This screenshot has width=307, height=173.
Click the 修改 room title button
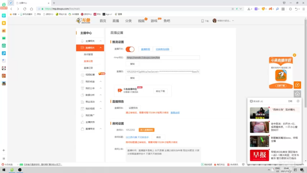[x=158, y=137]
